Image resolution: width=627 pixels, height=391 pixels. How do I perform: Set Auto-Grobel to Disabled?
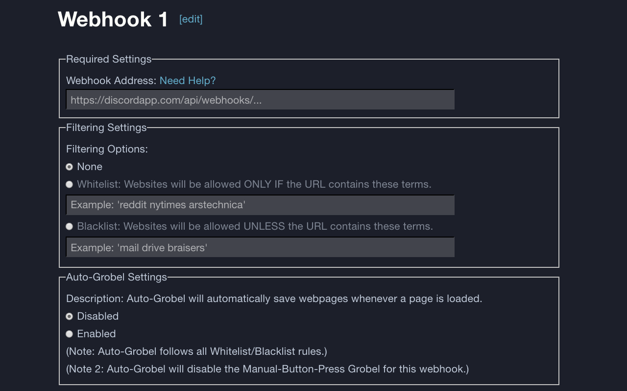(70, 317)
